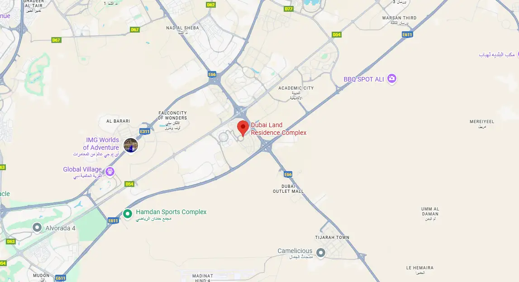Viewport: 519px width, 282px height.
Task: Click the red Dubai Land Residence Complex pin
Action: click(243, 129)
